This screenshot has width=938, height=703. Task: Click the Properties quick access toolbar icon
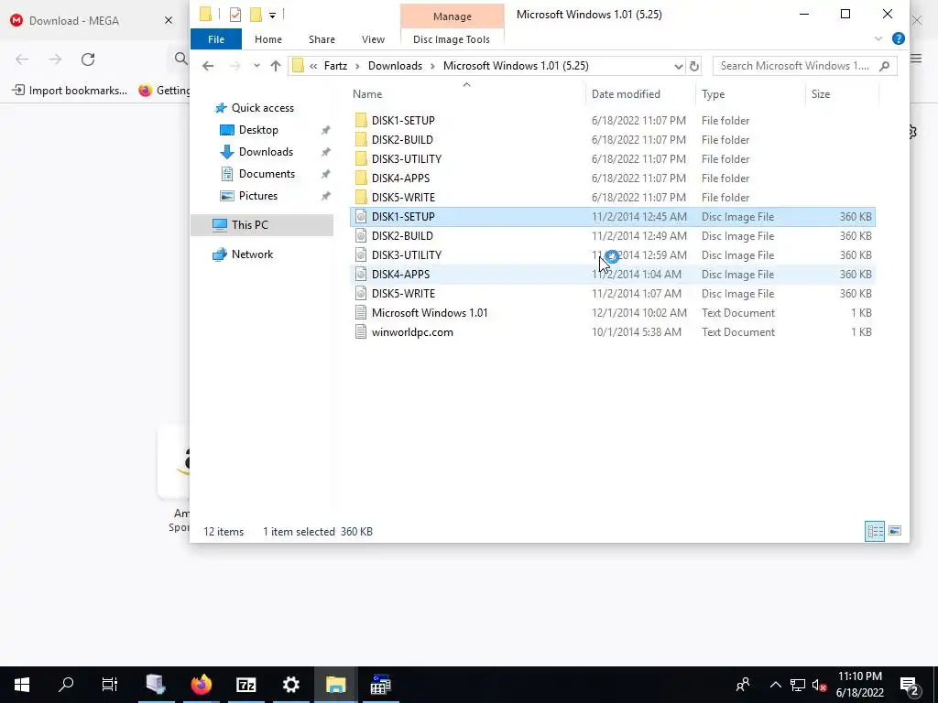pos(235,15)
